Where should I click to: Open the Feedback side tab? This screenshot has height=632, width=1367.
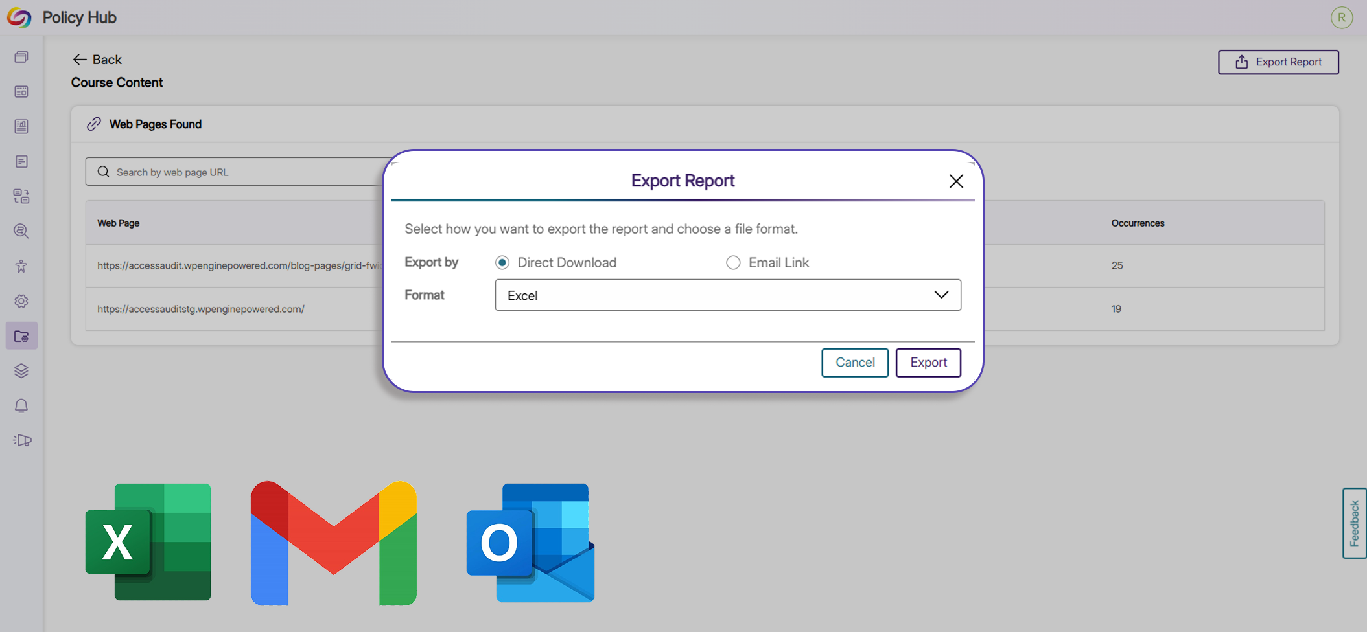(x=1354, y=523)
